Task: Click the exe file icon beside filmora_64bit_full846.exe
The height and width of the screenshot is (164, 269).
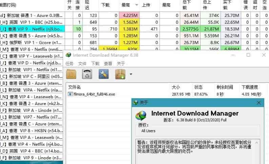Action: [70, 94]
